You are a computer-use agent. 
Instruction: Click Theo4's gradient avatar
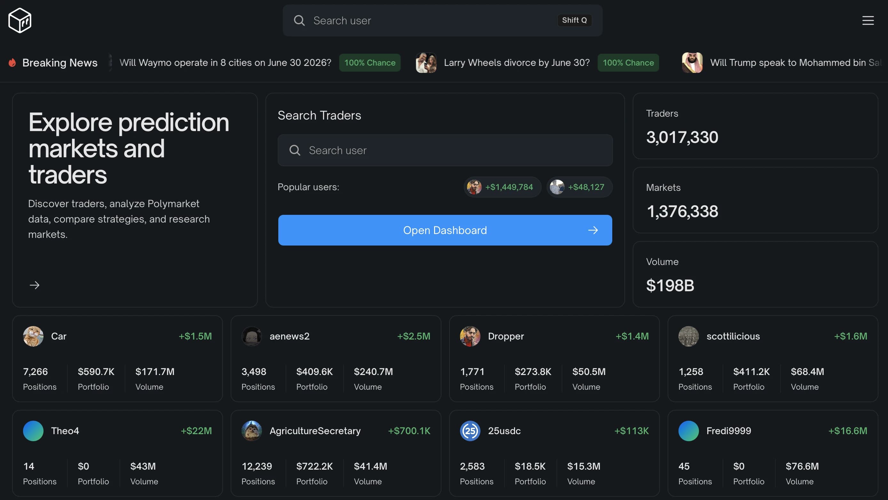[33, 431]
